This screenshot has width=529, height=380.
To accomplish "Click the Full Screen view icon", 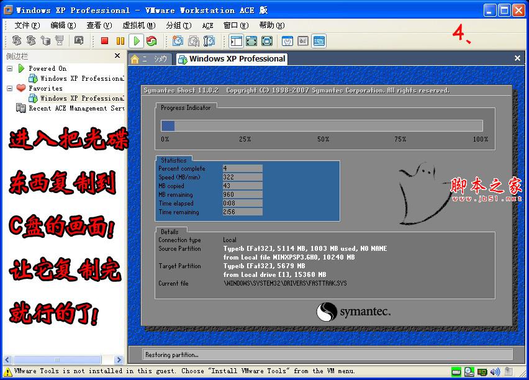I will pyautogui.click(x=267, y=41).
